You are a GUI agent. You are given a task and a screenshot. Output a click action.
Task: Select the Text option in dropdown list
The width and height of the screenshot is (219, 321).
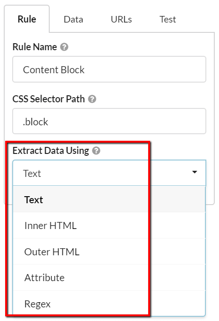[x=109, y=199]
